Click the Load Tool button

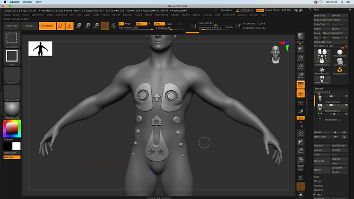[x=322, y=15]
